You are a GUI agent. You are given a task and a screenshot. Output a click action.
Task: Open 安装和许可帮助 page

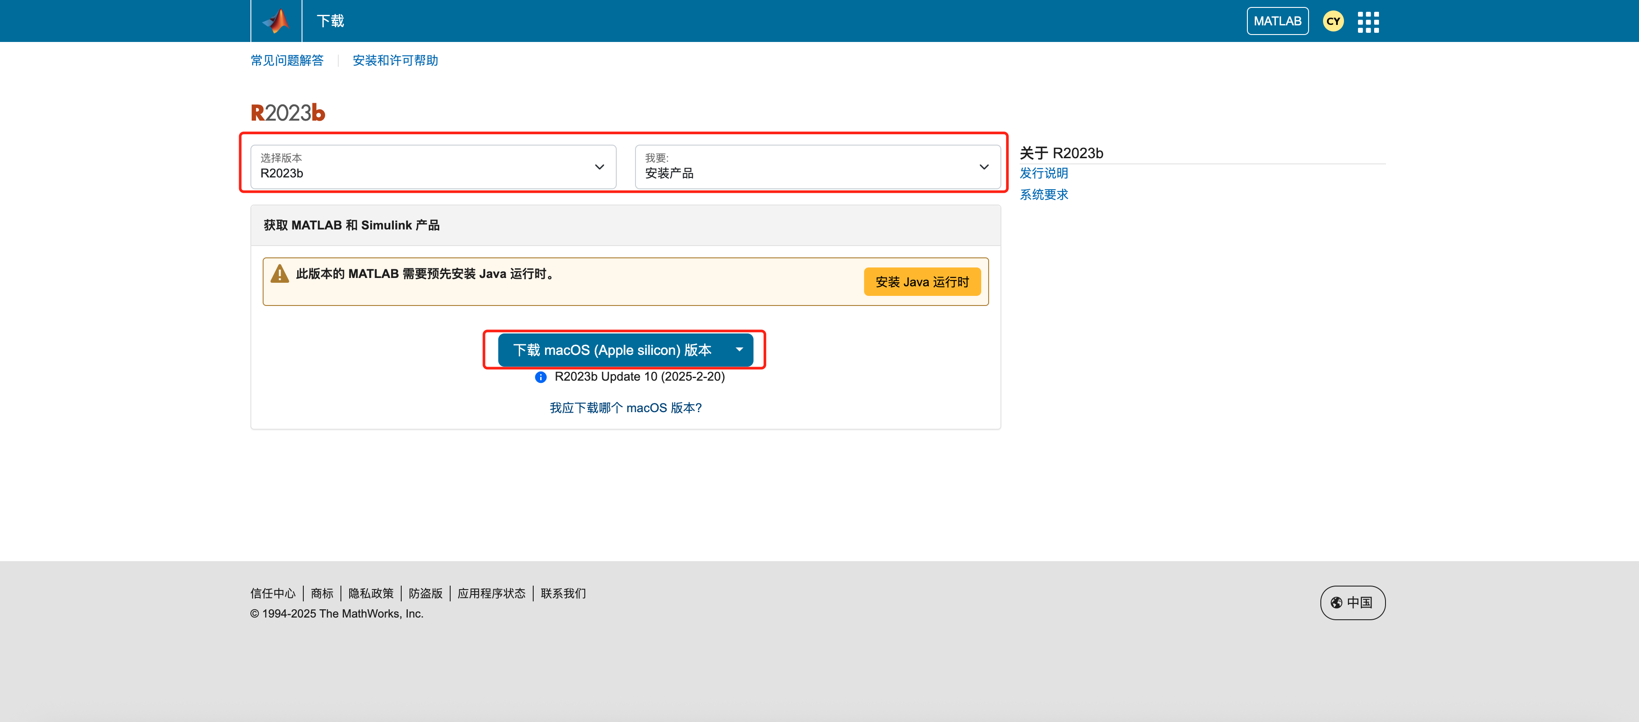tap(395, 60)
